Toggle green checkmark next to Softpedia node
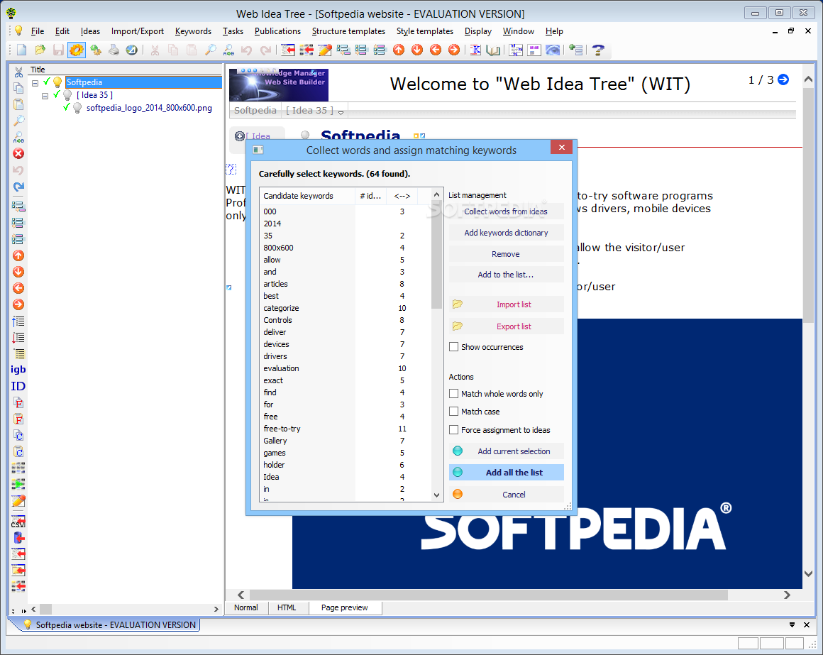The height and width of the screenshot is (655, 823). (x=47, y=82)
